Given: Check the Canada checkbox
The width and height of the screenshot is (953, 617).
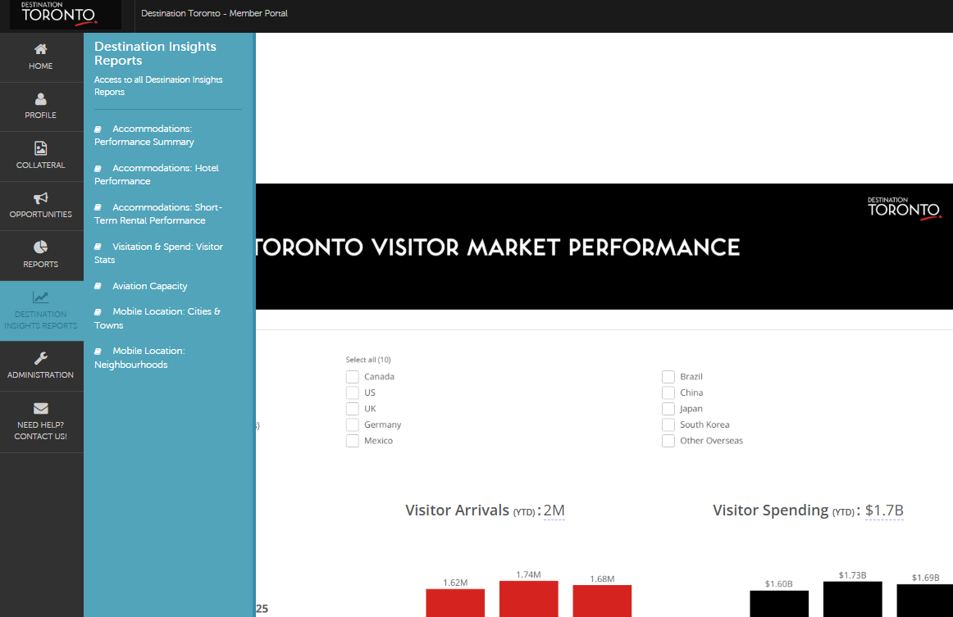Looking at the screenshot, I should coord(353,376).
